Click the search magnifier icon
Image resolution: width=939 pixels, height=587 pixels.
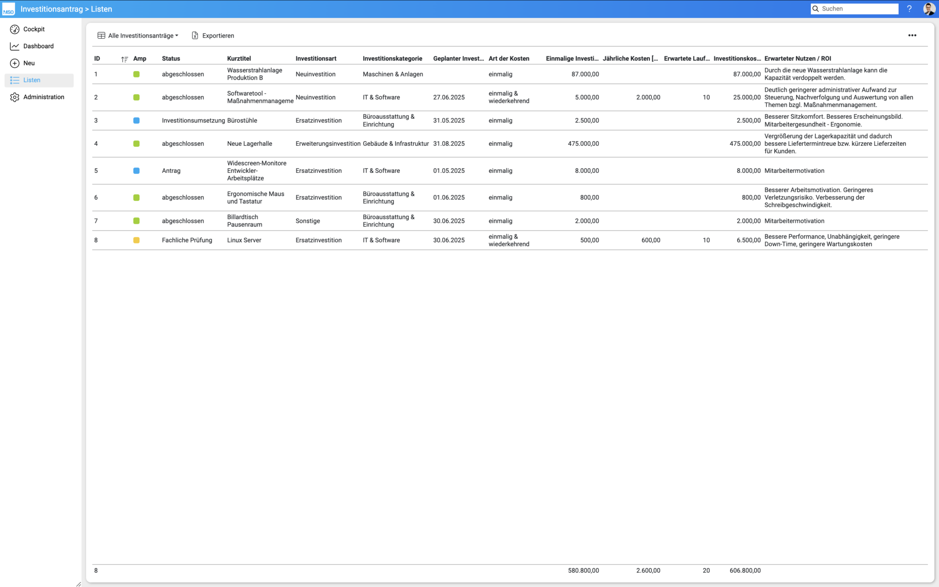coord(816,9)
